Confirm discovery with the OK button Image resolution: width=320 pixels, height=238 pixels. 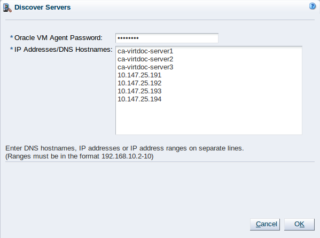click(x=299, y=224)
